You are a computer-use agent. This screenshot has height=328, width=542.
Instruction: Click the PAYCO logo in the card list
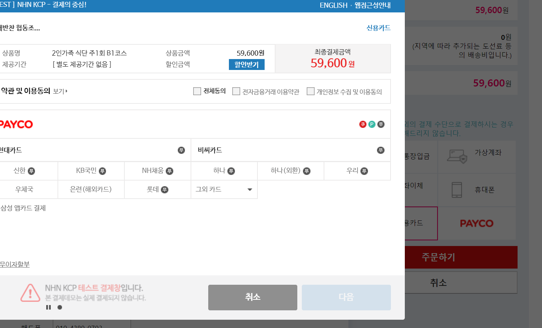(16, 124)
